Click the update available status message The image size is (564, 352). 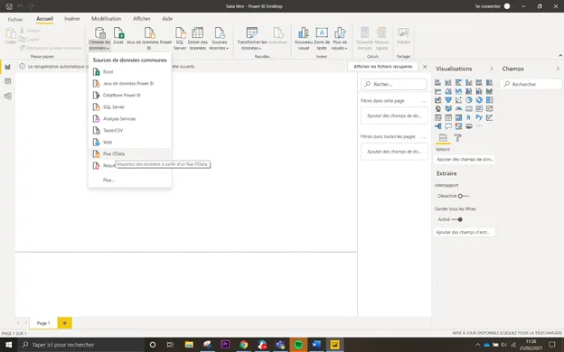(507, 333)
